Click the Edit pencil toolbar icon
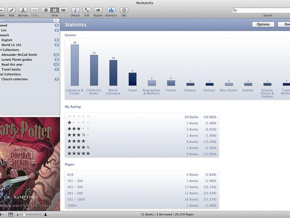Viewport: 290px width, 218px height. 11,10
